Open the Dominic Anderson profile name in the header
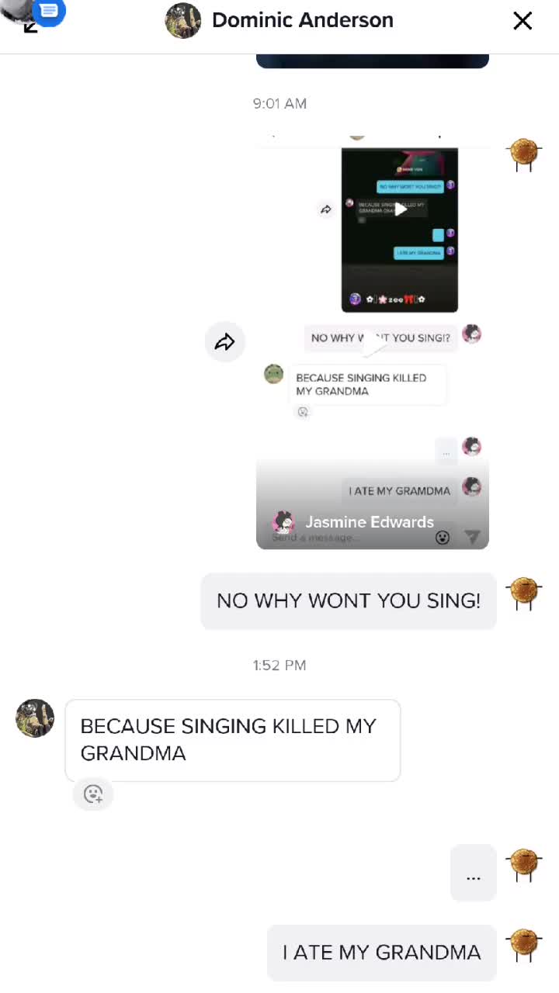The width and height of the screenshot is (559, 993). [303, 20]
